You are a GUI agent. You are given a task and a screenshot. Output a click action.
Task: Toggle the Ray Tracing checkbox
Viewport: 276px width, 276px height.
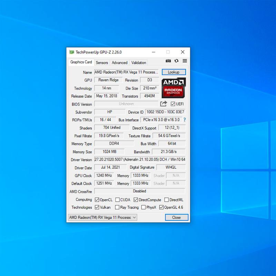(117, 207)
